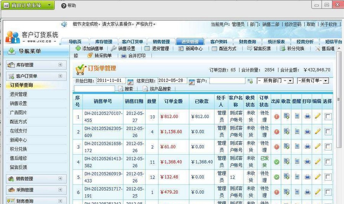Image resolution: width=344 pixels, height=204 pixels.
Task: Click 添加销售单 toolbar button
Action: (89, 49)
